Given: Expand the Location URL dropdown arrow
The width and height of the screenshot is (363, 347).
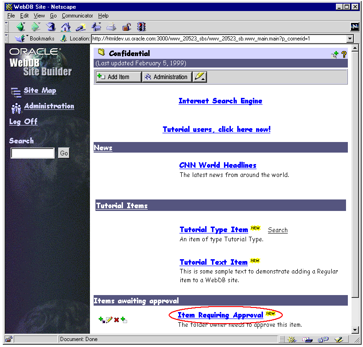Looking at the screenshot, I should [x=350, y=39].
